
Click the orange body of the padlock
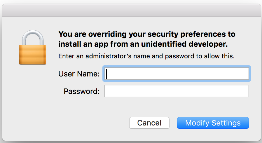coord(33,55)
